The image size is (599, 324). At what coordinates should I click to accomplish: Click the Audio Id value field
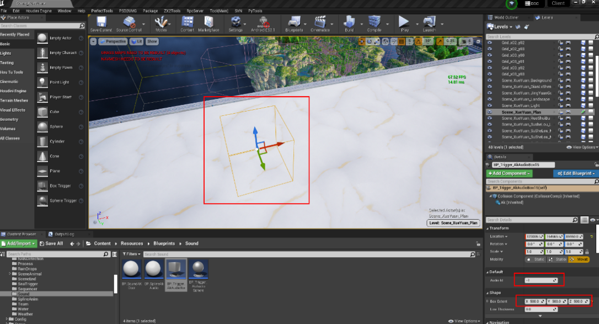coord(541,280)
